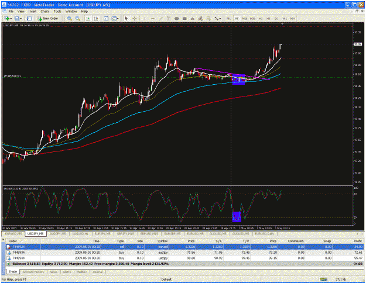Switch to the first EURUSD,M5 chart tab
366x283 pixels.
tap(13, 233)
